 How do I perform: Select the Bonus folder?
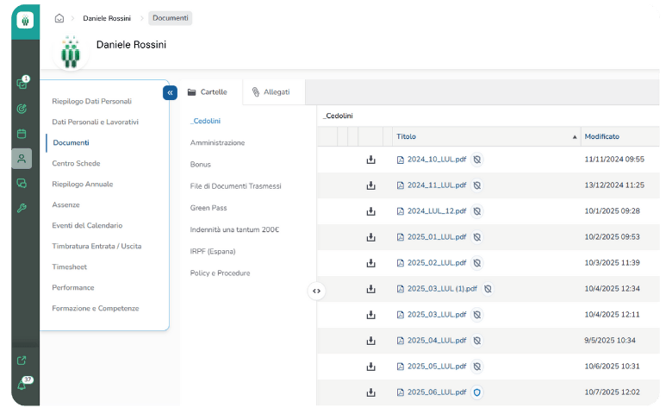[200, 165]
